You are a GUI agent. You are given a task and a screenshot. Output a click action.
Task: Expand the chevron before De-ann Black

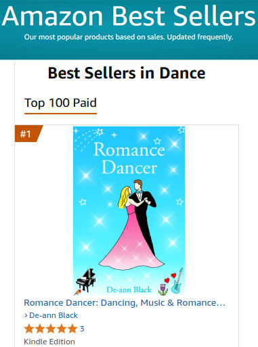[26, 315]
